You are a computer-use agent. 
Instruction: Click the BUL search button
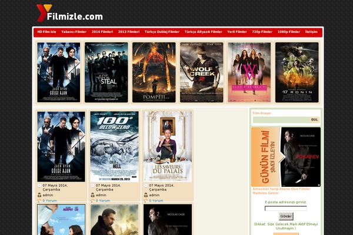pyautogui.click(x=315, y=120)
